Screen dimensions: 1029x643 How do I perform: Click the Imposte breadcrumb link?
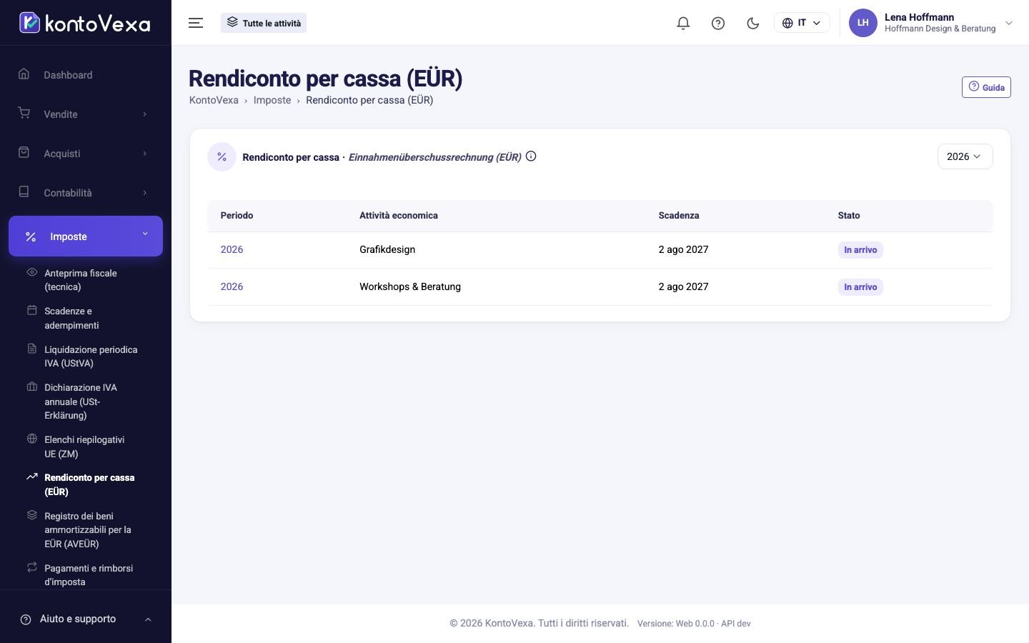[x=272, y=100]
